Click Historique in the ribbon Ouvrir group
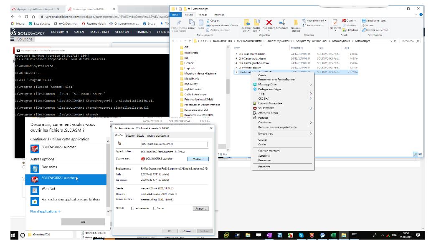 click(350, 30)
